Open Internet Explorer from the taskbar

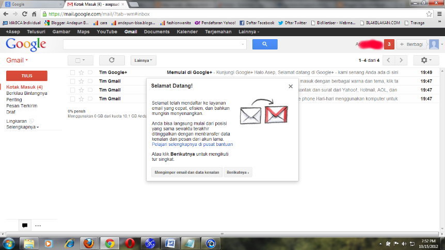tap(69, 243)
